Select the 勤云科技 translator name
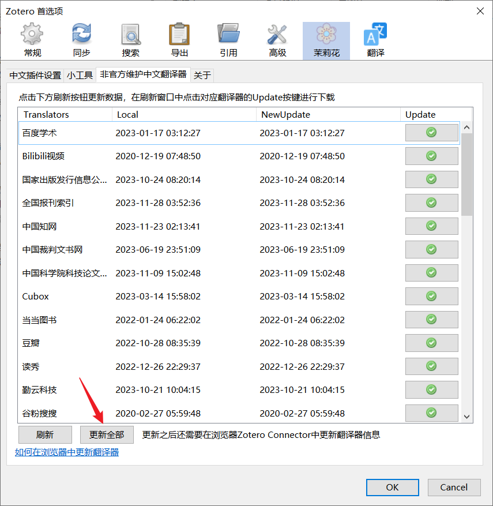493x506 pixels. click(39, 390)
